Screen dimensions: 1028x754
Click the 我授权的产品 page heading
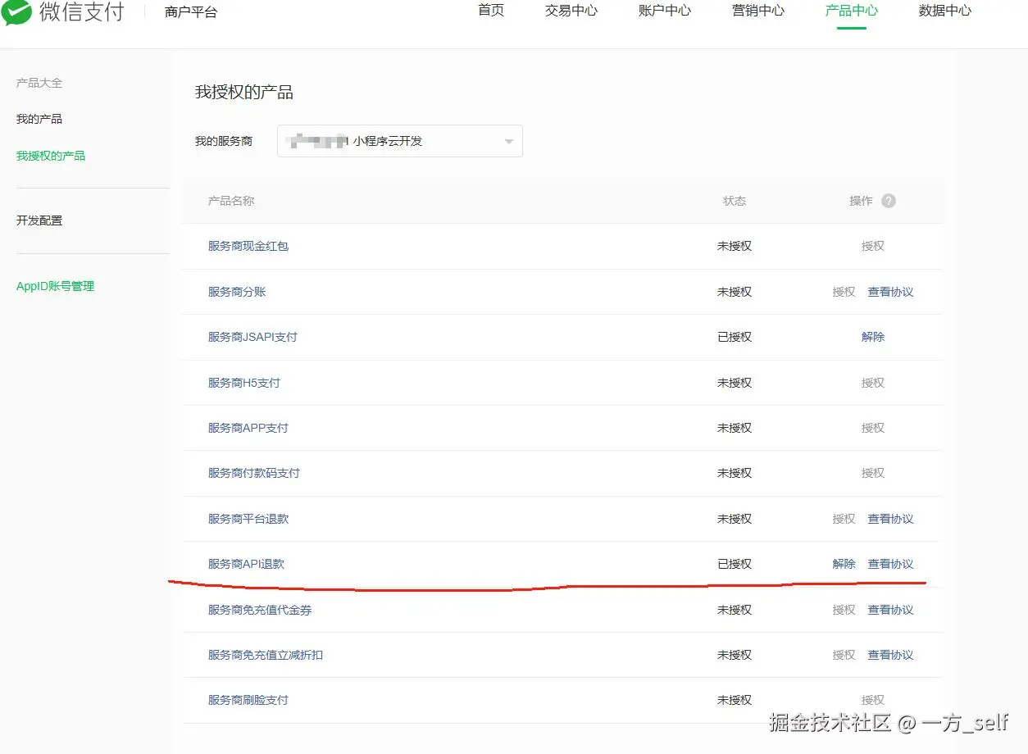click(244, 93)
